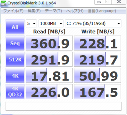
Task: Open the test count dropdown showing 5
Action: (31, 23)
